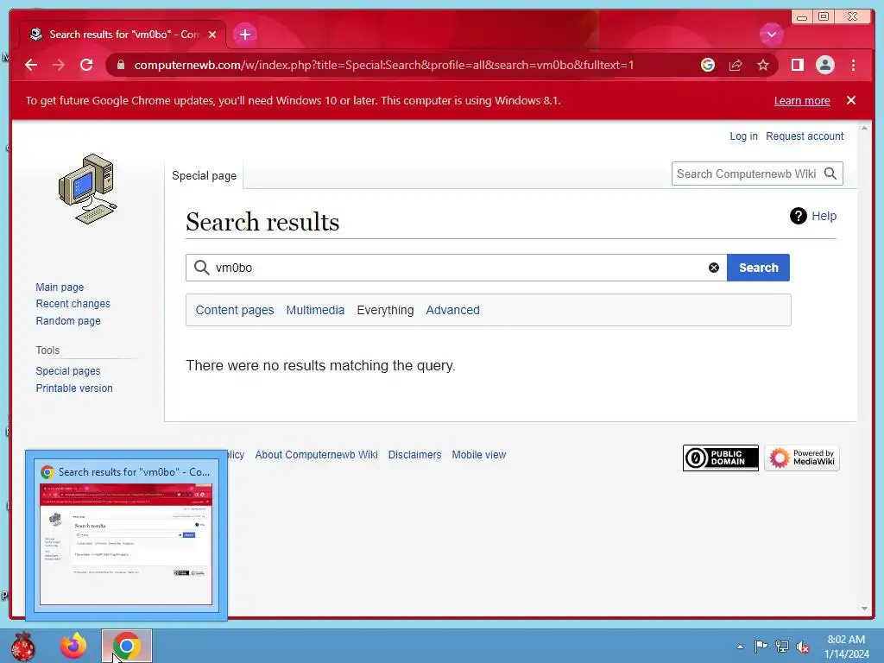The image size is (884, 663).
Task: Open the Disclaimers footer link
Action: 414,454
